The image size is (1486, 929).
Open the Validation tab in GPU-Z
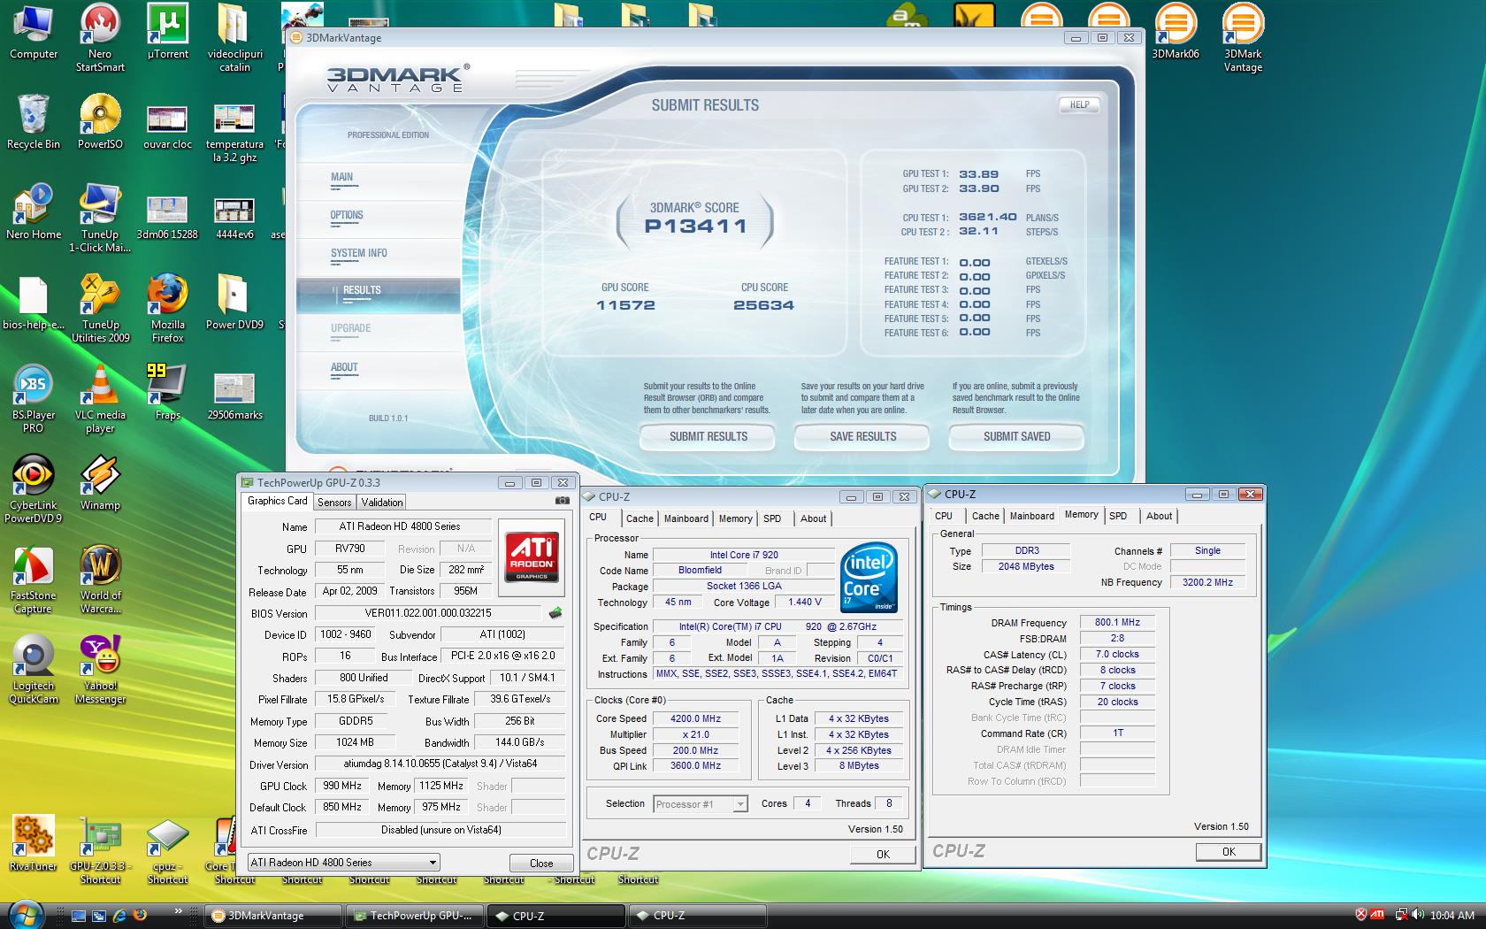(382, 503)
